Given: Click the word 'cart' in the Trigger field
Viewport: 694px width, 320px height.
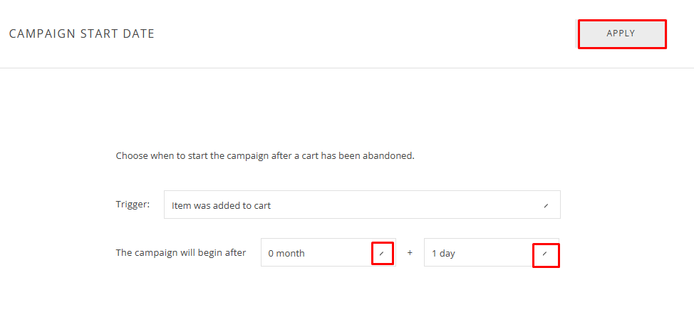Looking at the screenshot, I should pyautogui.click(x=261, y=205).
